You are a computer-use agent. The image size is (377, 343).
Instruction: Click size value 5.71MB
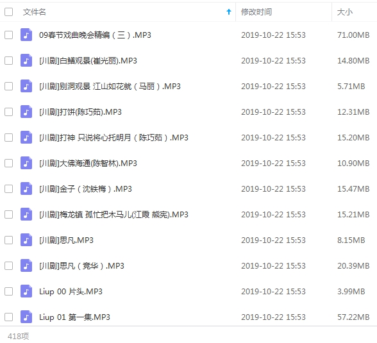(351, 87)
